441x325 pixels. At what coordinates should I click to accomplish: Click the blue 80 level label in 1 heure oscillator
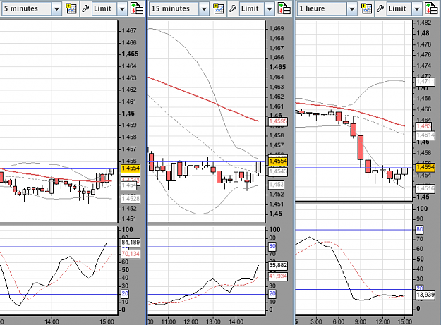[420, 229]
